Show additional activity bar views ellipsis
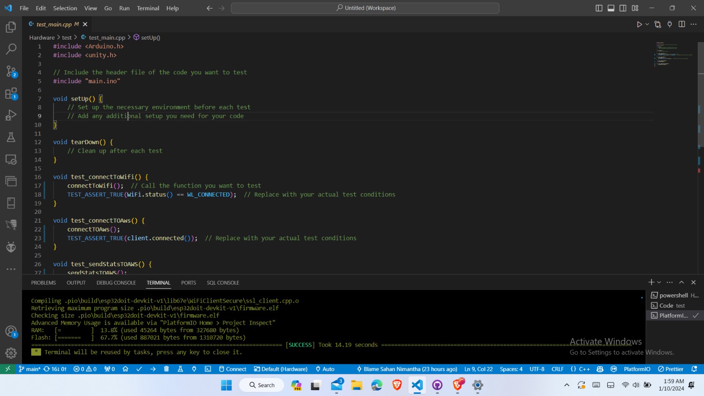Viewport: 704px width, 396px height. 11,269
